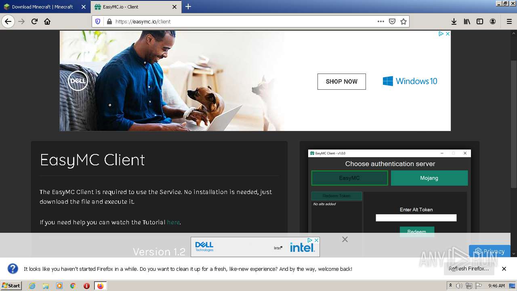Screen dimensions: 517x291
Task: Open network status tray icon
Action: 469,286
